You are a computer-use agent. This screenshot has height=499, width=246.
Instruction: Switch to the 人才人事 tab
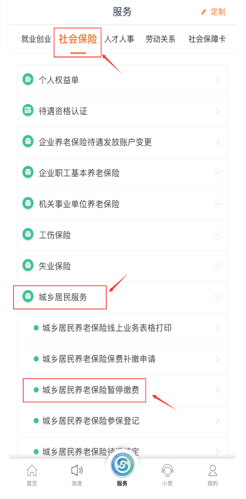119,39
